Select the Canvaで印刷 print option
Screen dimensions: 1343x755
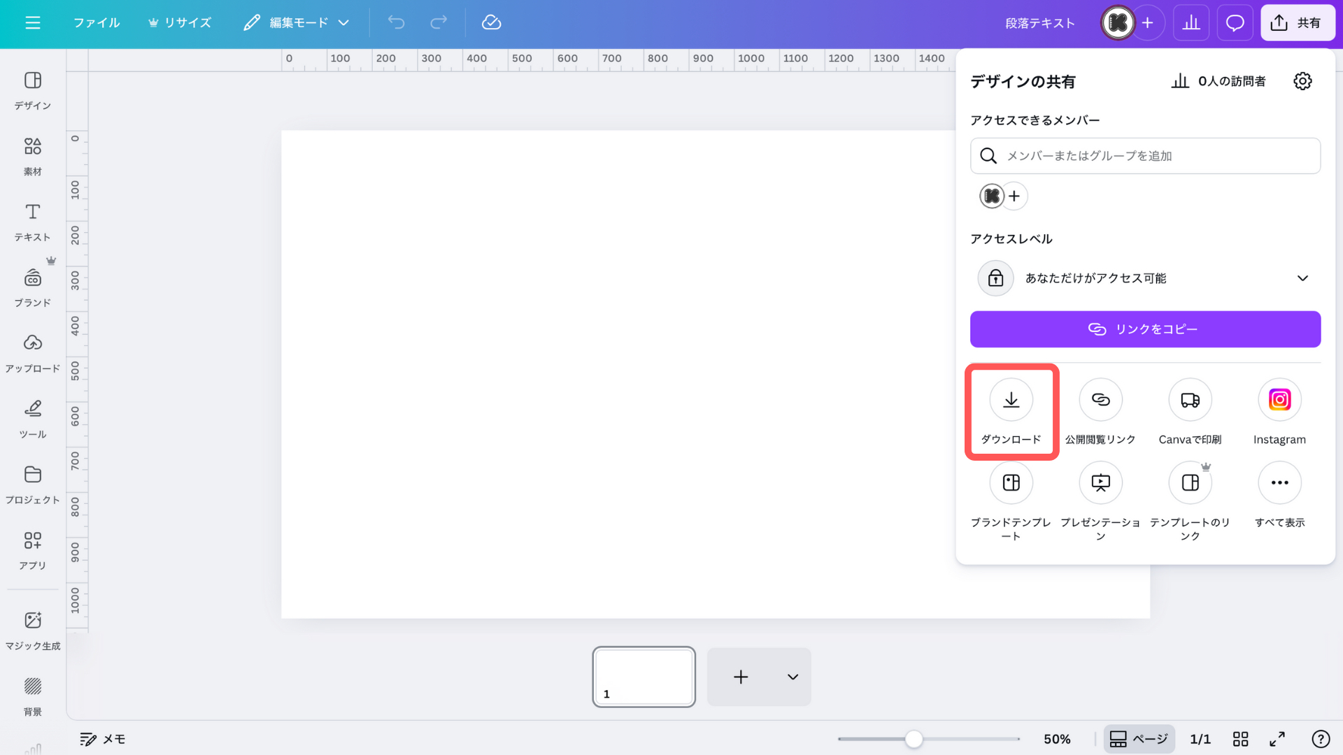(x=1191, y=412)
